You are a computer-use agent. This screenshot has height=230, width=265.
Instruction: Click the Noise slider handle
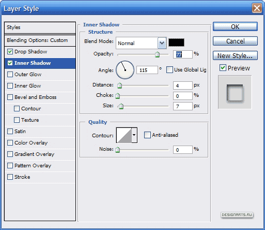click(x=118, y=150)
